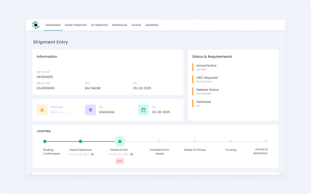Click the hexagon app logo

coord(35,25)
